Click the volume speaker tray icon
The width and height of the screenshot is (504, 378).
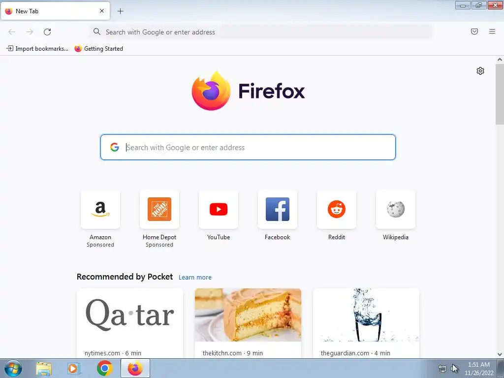pyautogui.click(x=453, y=368)
